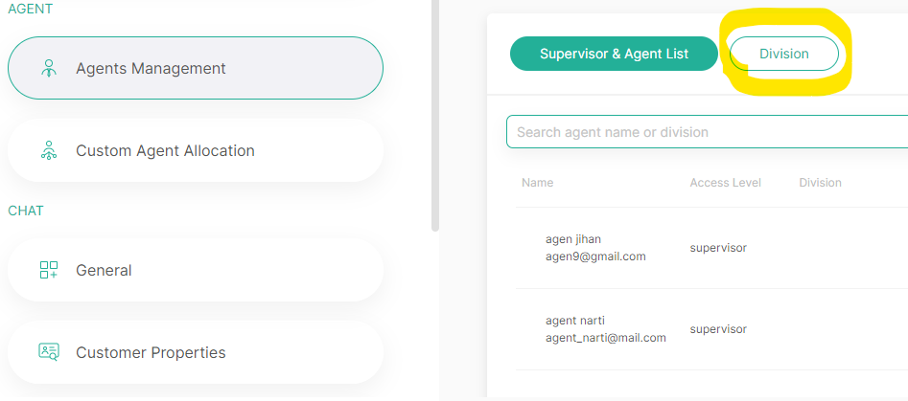This screenshot has width=908, height=401.
Task: Click the Division column header
Action: [x=820, y=183]
